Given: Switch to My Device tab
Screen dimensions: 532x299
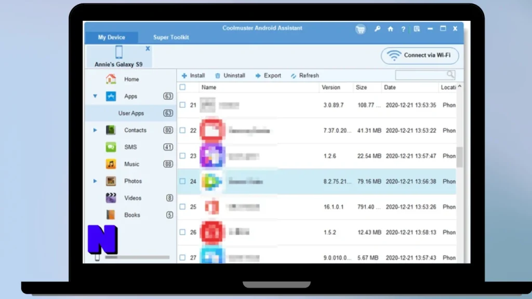Looking at the screenshot, I should [111, 37].
